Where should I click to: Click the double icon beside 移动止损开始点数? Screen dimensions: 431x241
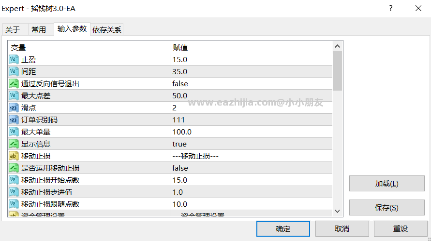(14, 180)
